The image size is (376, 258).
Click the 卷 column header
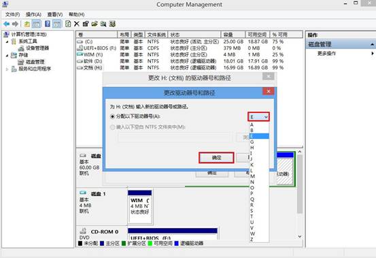coord(97,35)
